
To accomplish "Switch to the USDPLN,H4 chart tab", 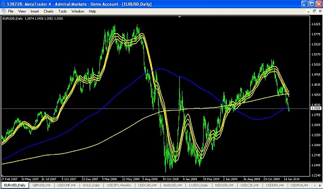I will (300, 185).
